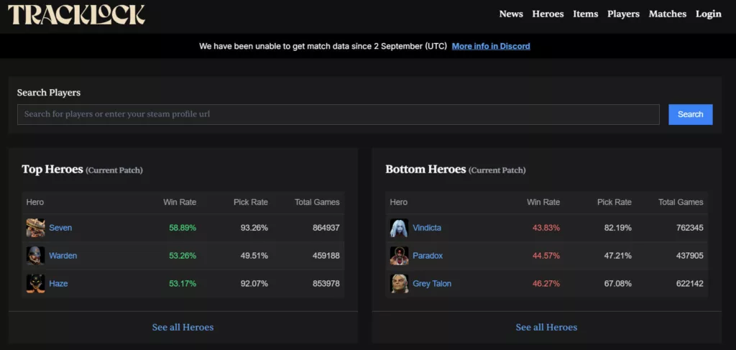Click Paradox's hero portrait icon

(399, 256)
